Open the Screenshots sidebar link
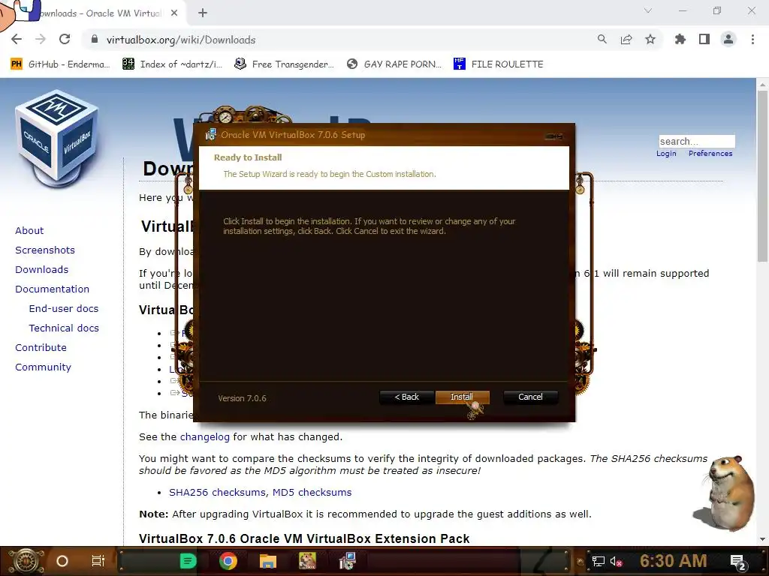The image size is (769, 576). coord(45,250)
